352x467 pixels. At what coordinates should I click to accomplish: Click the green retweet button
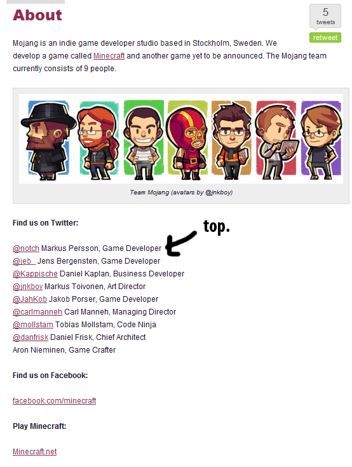325,37
